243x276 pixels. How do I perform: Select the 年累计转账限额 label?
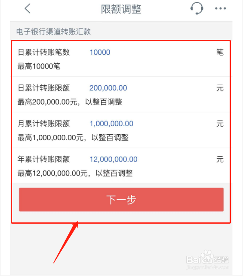44,159
